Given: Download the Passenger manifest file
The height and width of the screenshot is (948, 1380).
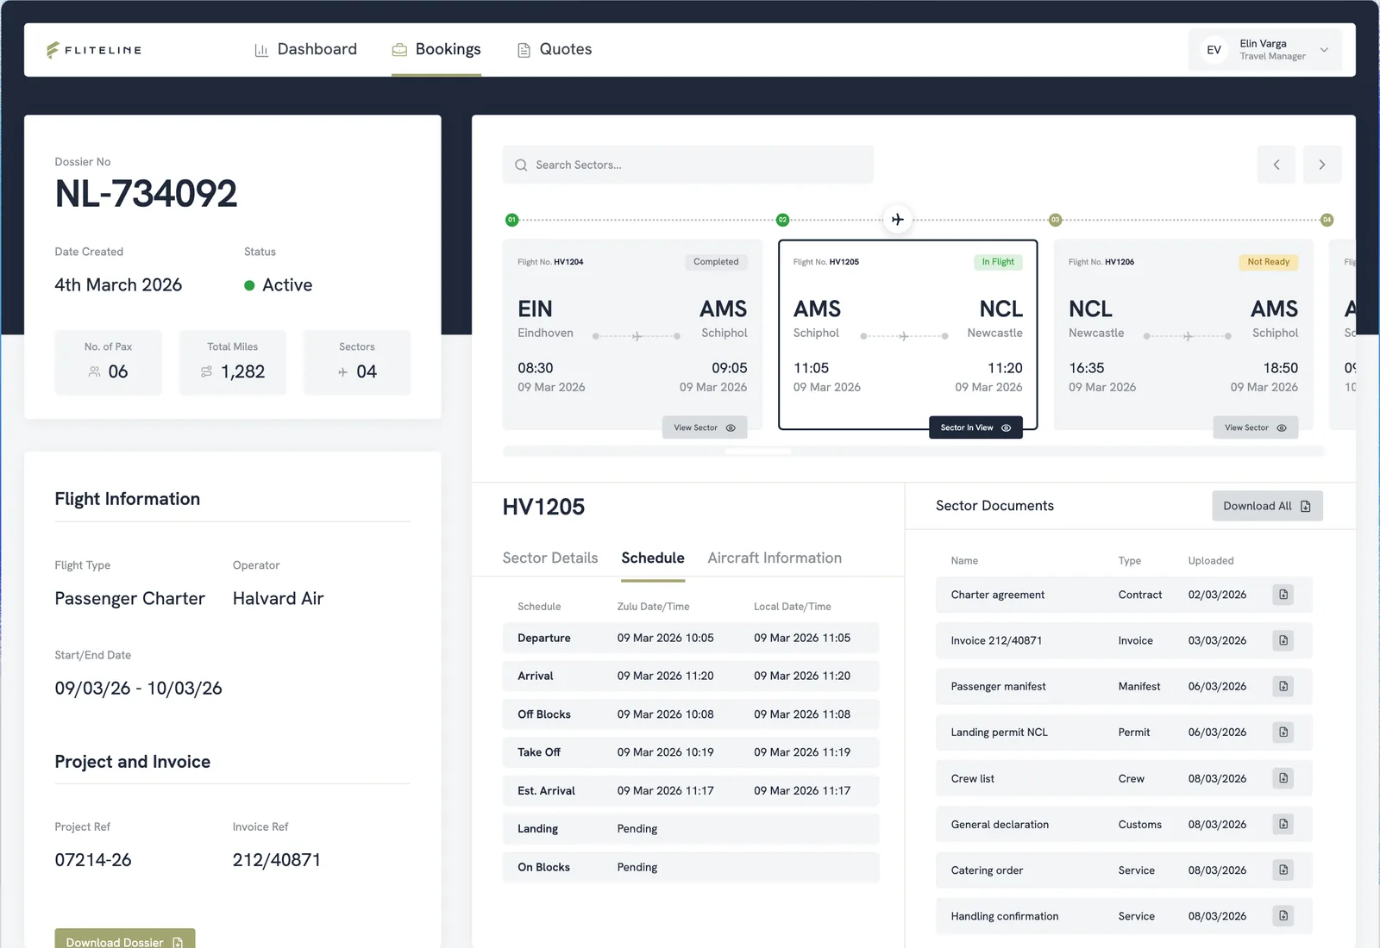Looking at the screenshot, I should pyautogui.click(x=1283, y=686).
